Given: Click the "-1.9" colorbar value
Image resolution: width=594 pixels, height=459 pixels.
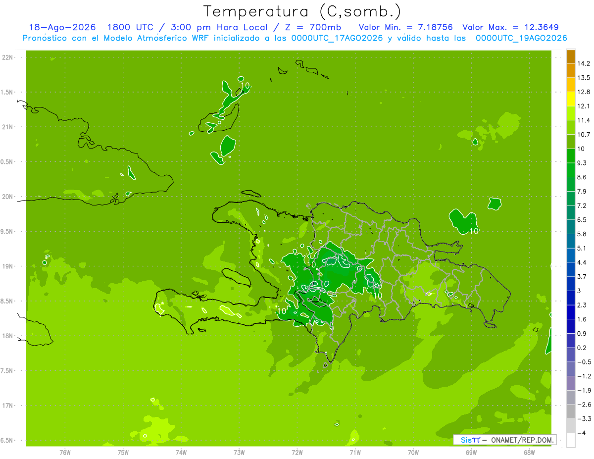Looking at the screenshot, I should click(584, 391).
